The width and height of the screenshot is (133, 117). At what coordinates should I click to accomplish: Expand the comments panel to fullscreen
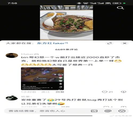(109, 43)
